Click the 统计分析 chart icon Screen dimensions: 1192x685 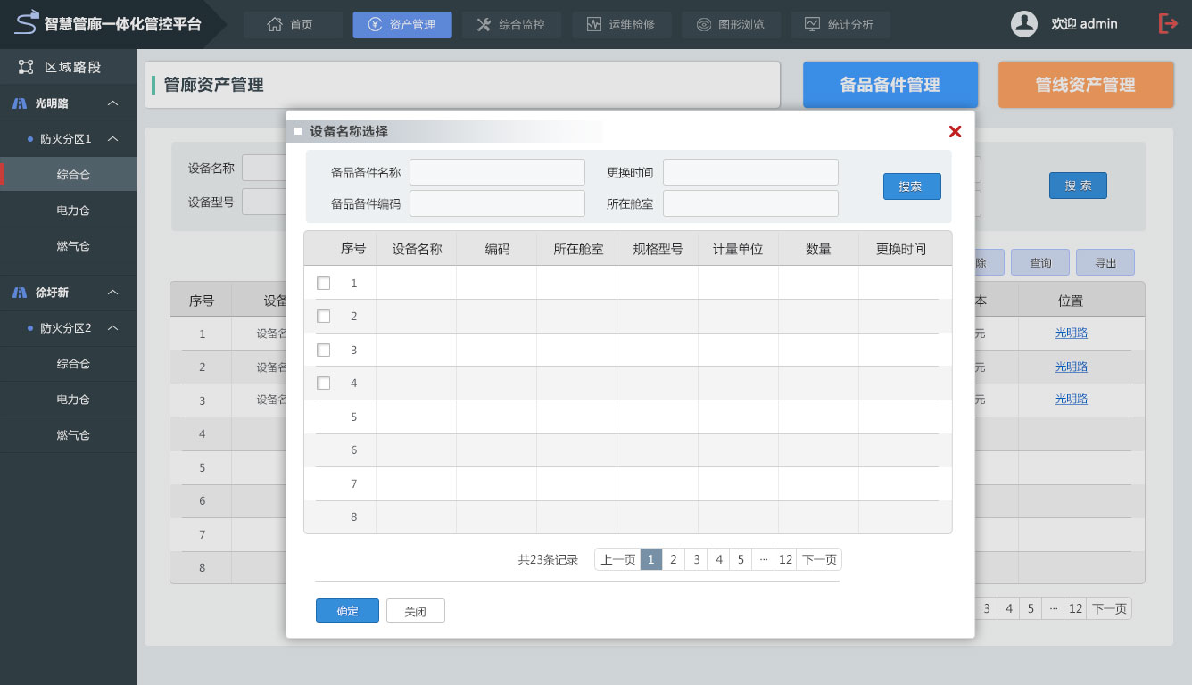[812, 25]
